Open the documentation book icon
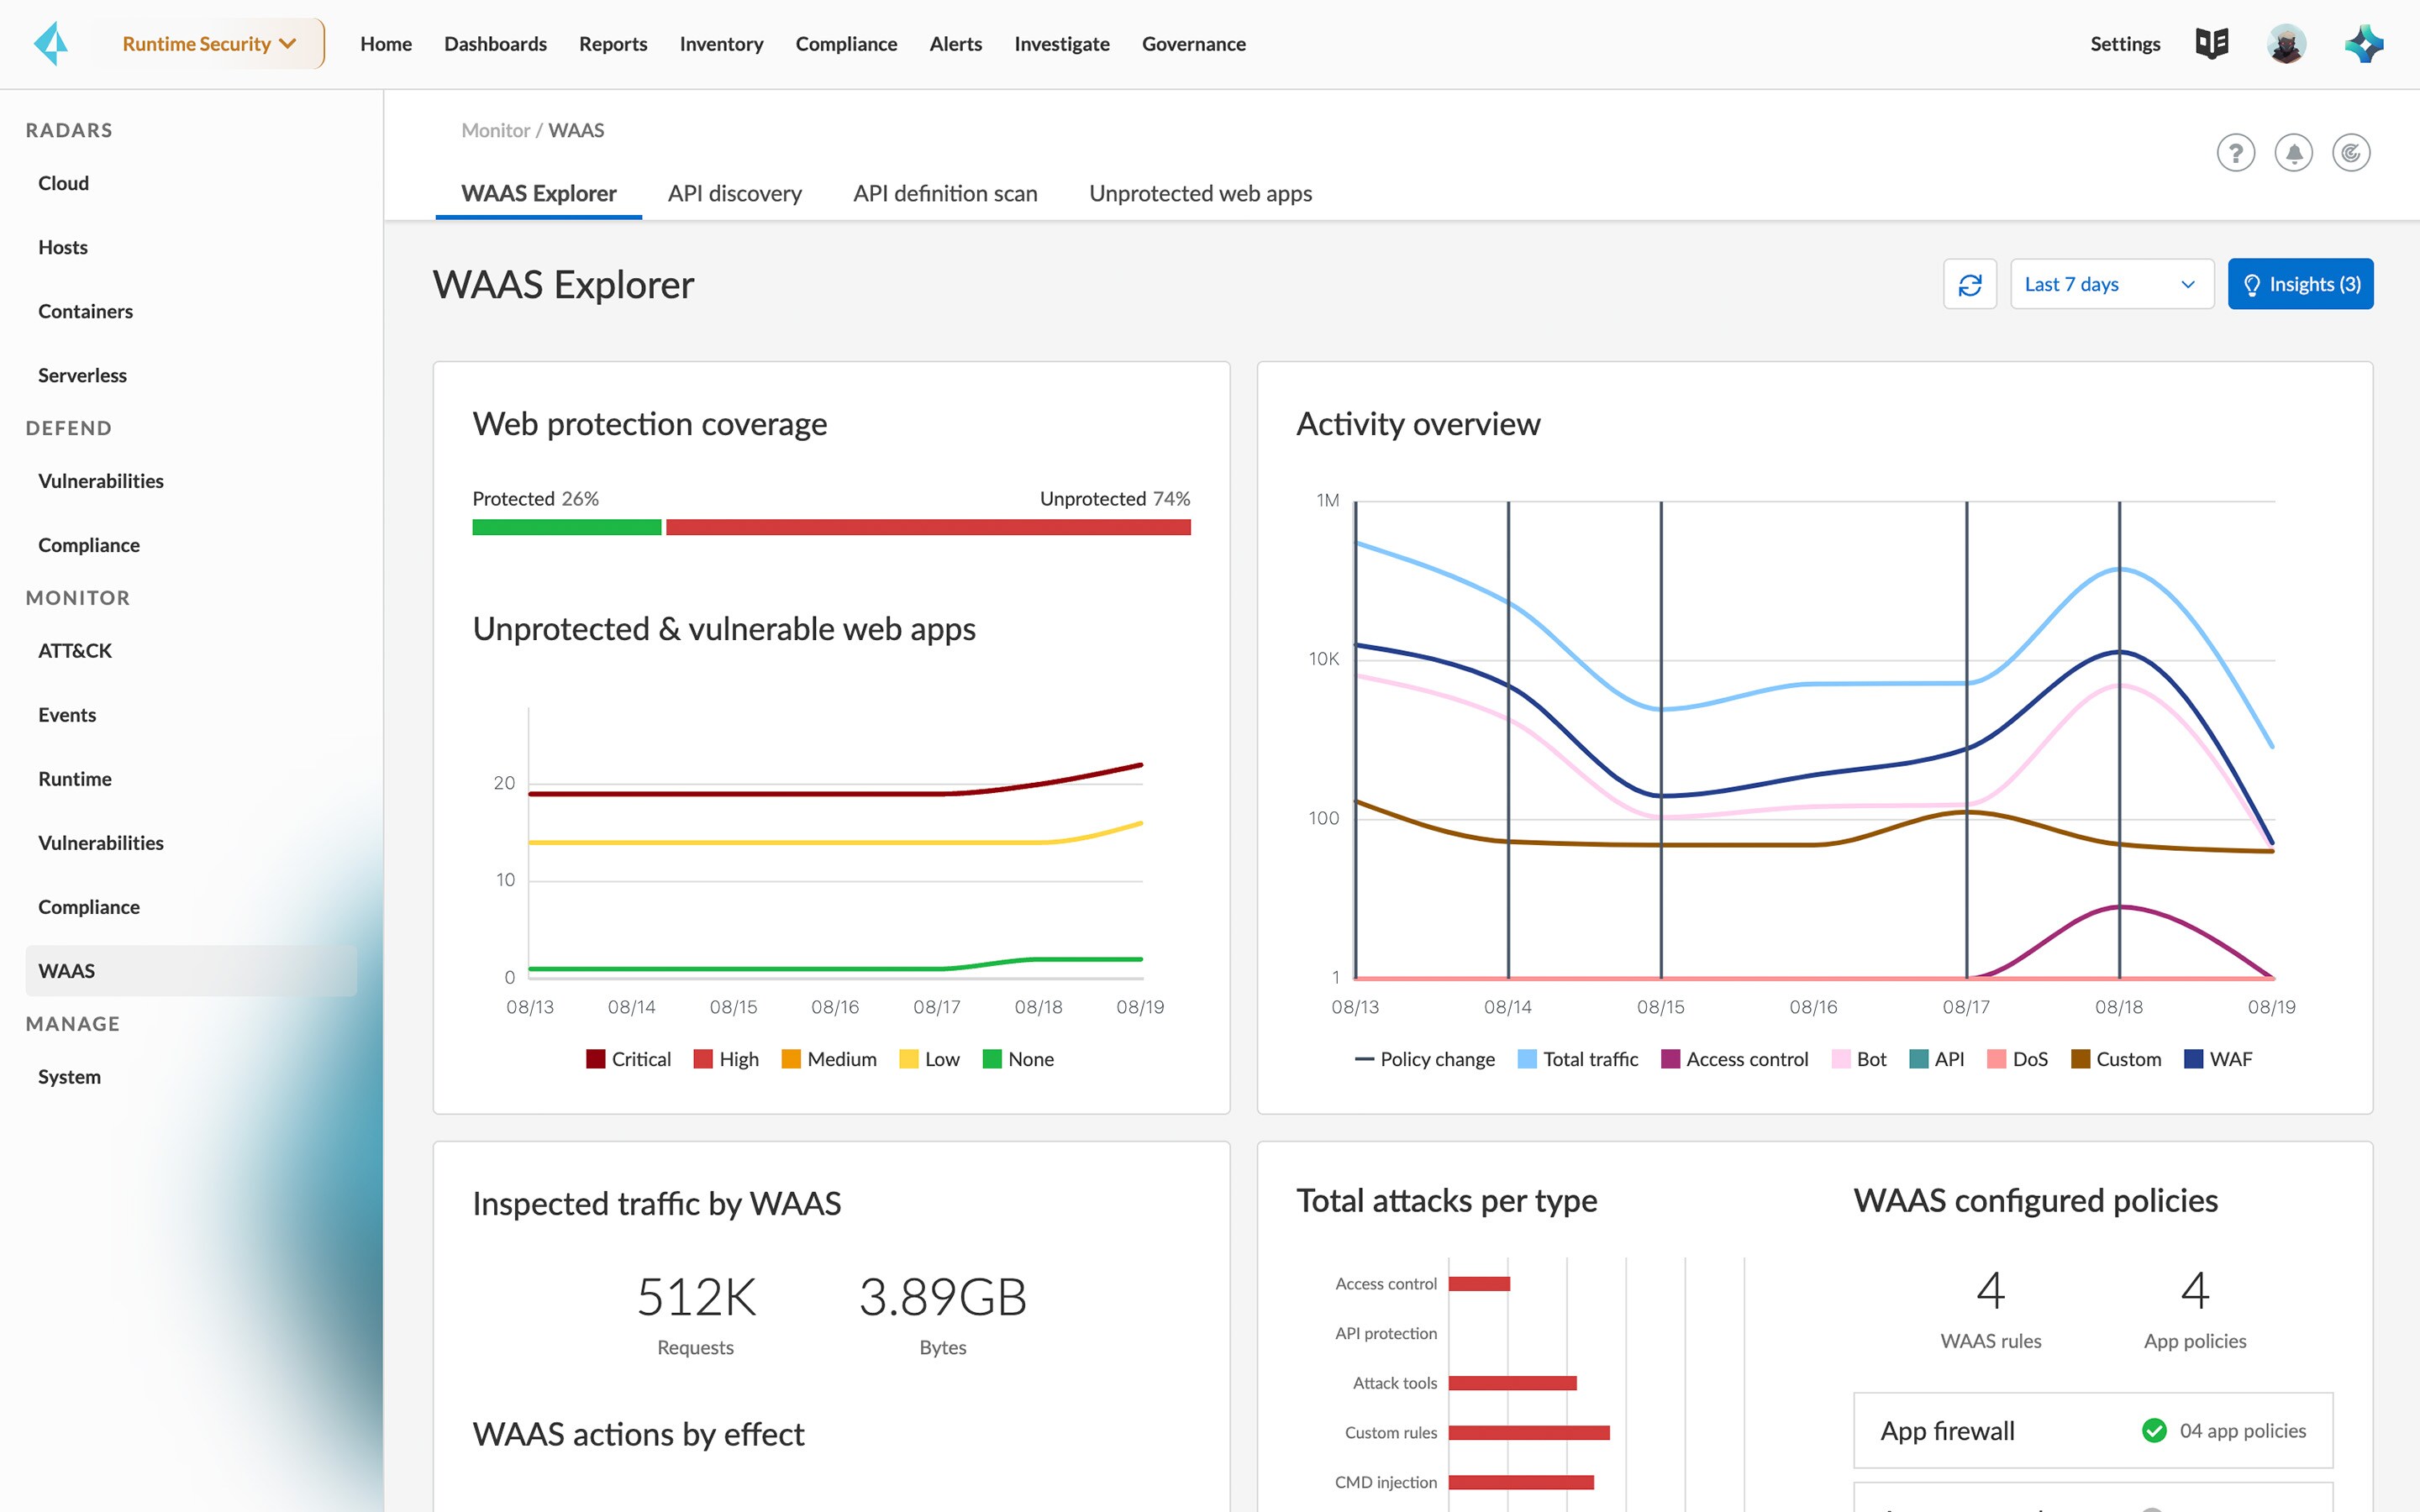This screenshot has height=1512, width=2420. (2211, 44)
